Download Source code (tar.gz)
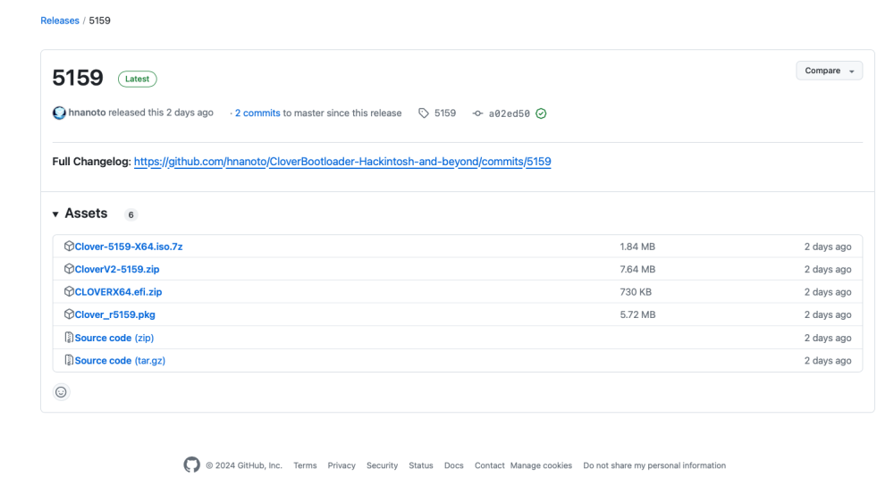This screenshot has width=894, height=494. pos(120,361)
